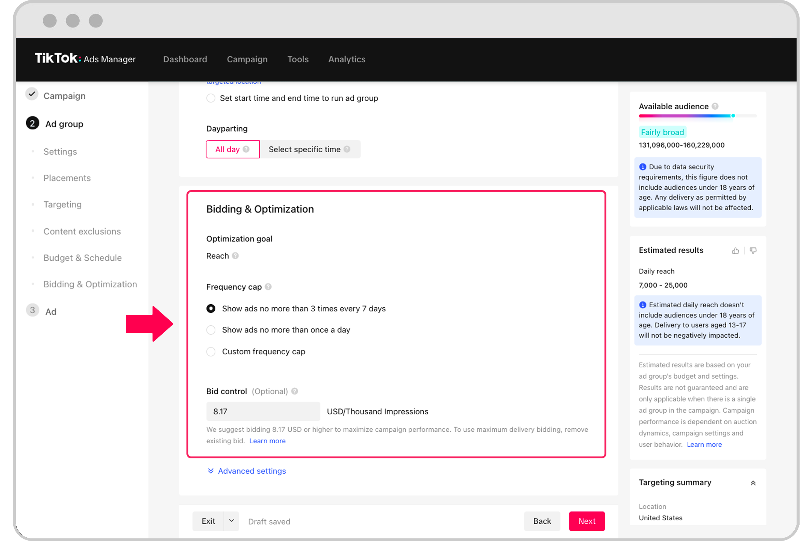
Task: Click the Next button
Action: coord(586,521)
